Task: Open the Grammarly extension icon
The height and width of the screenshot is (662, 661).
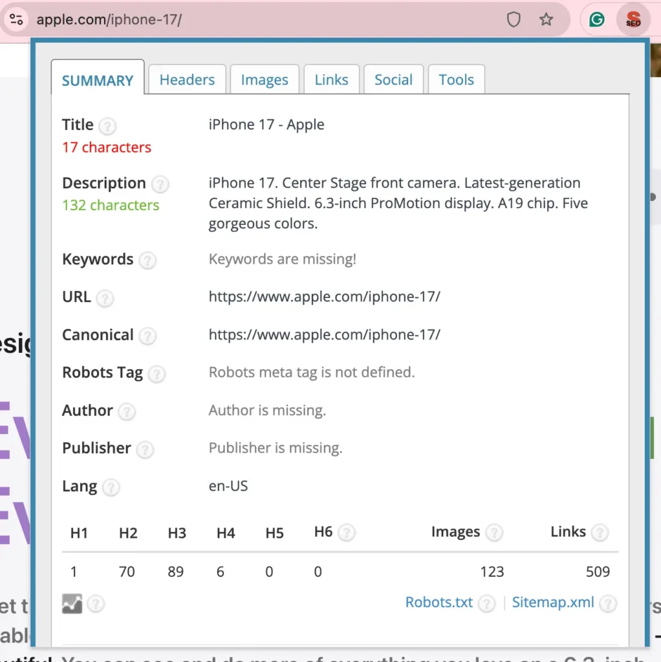Action: (x=597, y=19)
